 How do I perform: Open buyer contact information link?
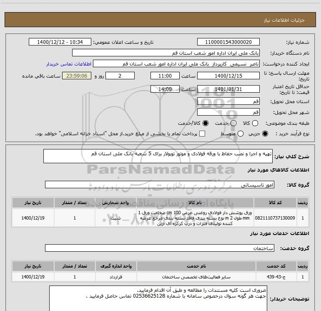pos(69,64)
